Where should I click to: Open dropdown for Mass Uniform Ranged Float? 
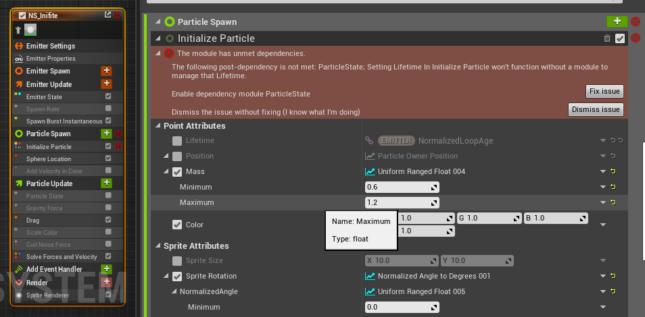click(603, 171)
